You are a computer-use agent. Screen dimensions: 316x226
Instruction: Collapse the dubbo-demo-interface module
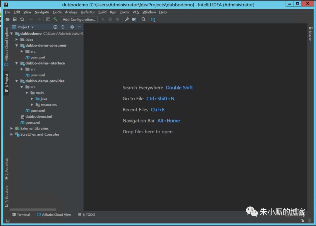click(17, 63)
